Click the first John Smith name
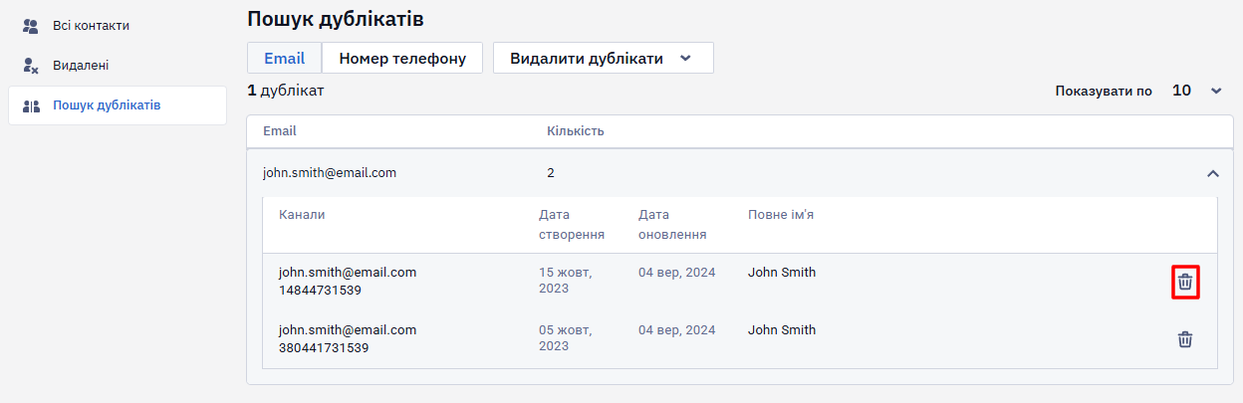This screenshot has width=1243, height=403. pyautogui.click(x=782, y=273)
